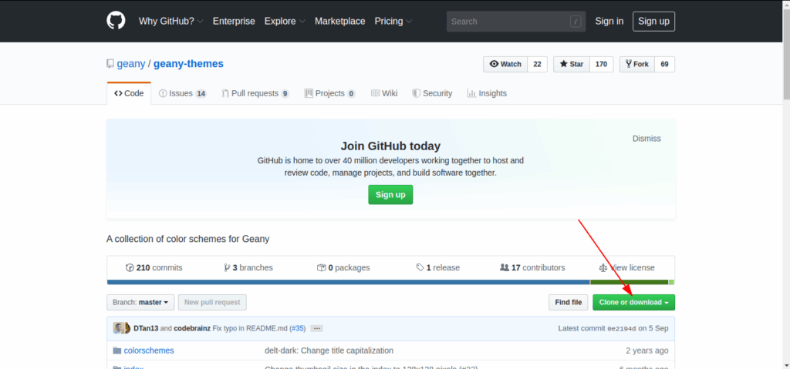Click the dark green language bar segment
The height and width of the screenshot is (369, 790).
(630, 282)
